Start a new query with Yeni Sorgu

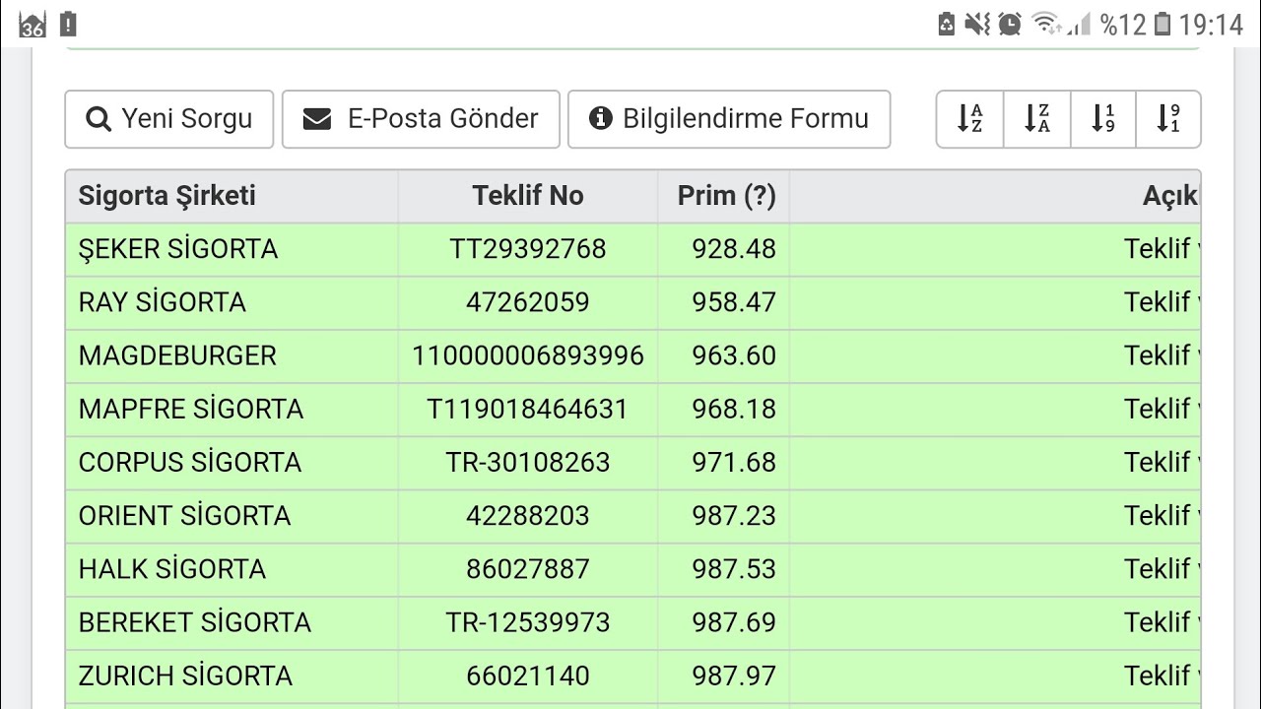coord(169,119)
